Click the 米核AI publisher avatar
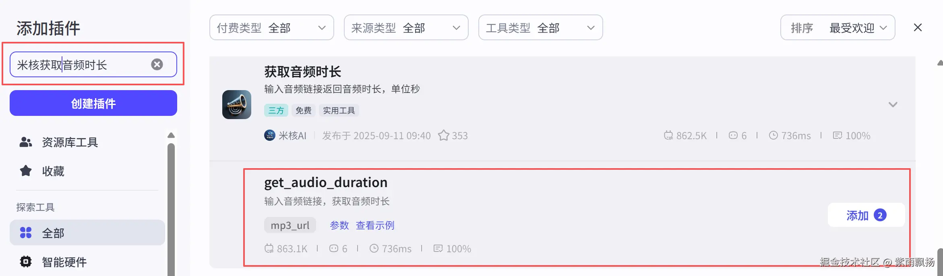Viewport: 943px width, 276px height. pyautogui.click(x=269, y=136)
